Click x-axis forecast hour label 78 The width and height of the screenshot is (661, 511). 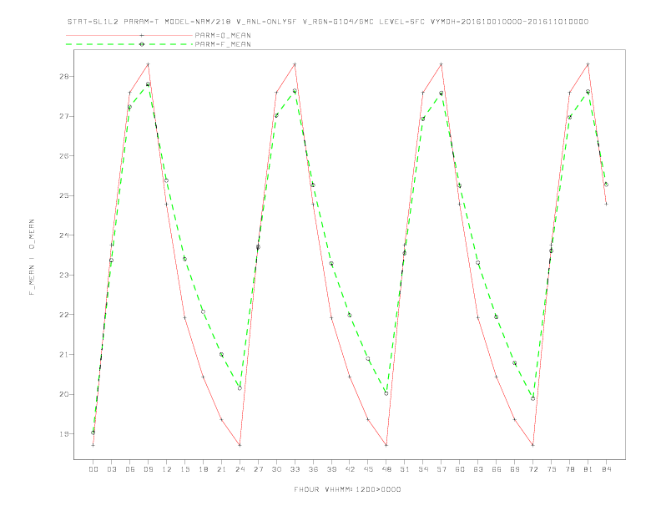pyautogui.click(x=570, y=469)
